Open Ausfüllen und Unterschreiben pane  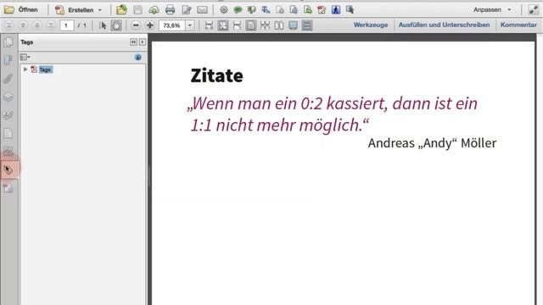coord(444,25)
